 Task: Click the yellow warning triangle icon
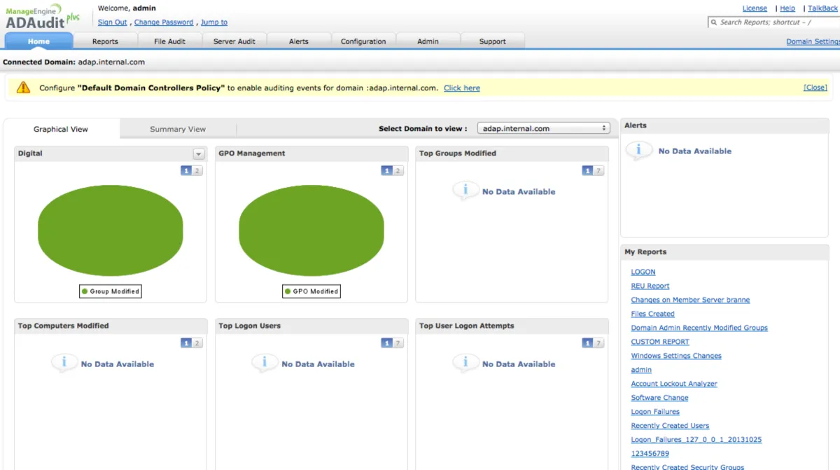click(24, 88)
